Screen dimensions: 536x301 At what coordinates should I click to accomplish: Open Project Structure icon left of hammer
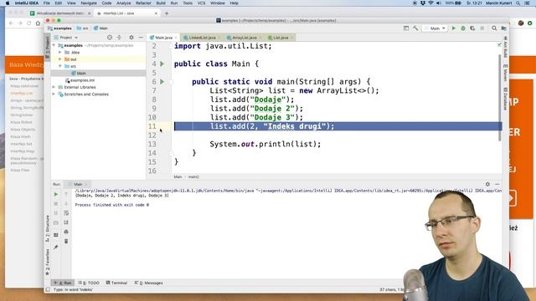point(405,28)
